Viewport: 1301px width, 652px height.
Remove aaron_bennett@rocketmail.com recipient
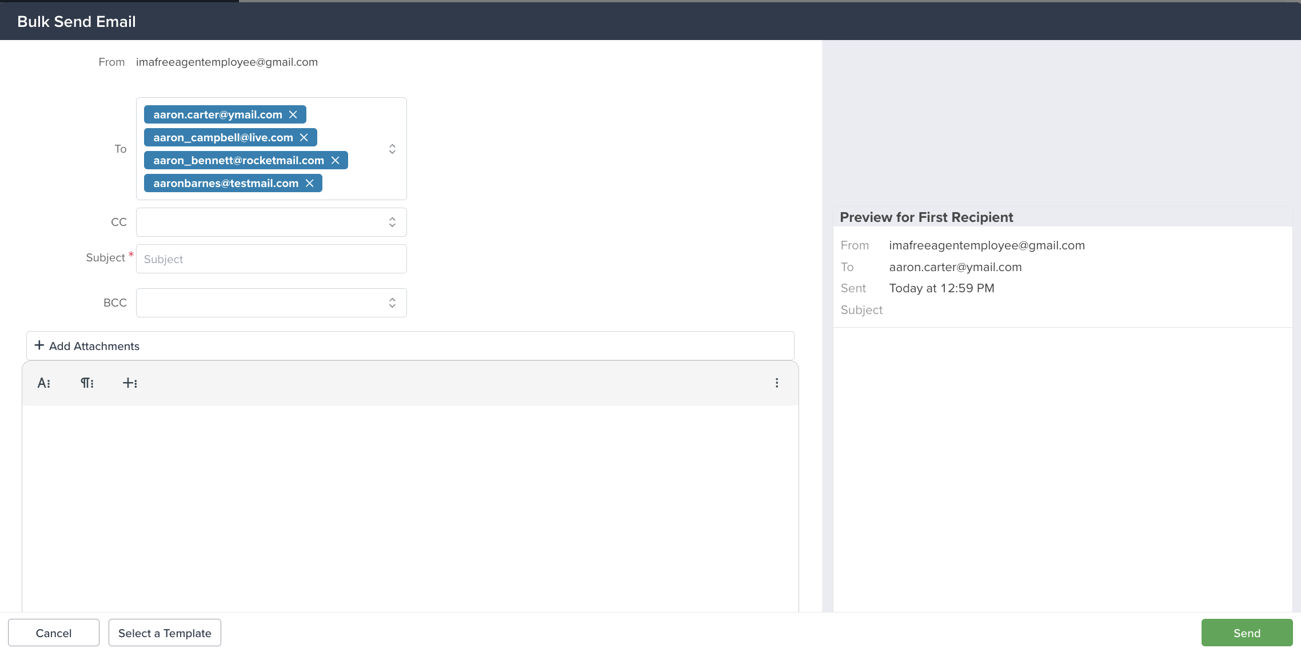click(x=336, y=160)
